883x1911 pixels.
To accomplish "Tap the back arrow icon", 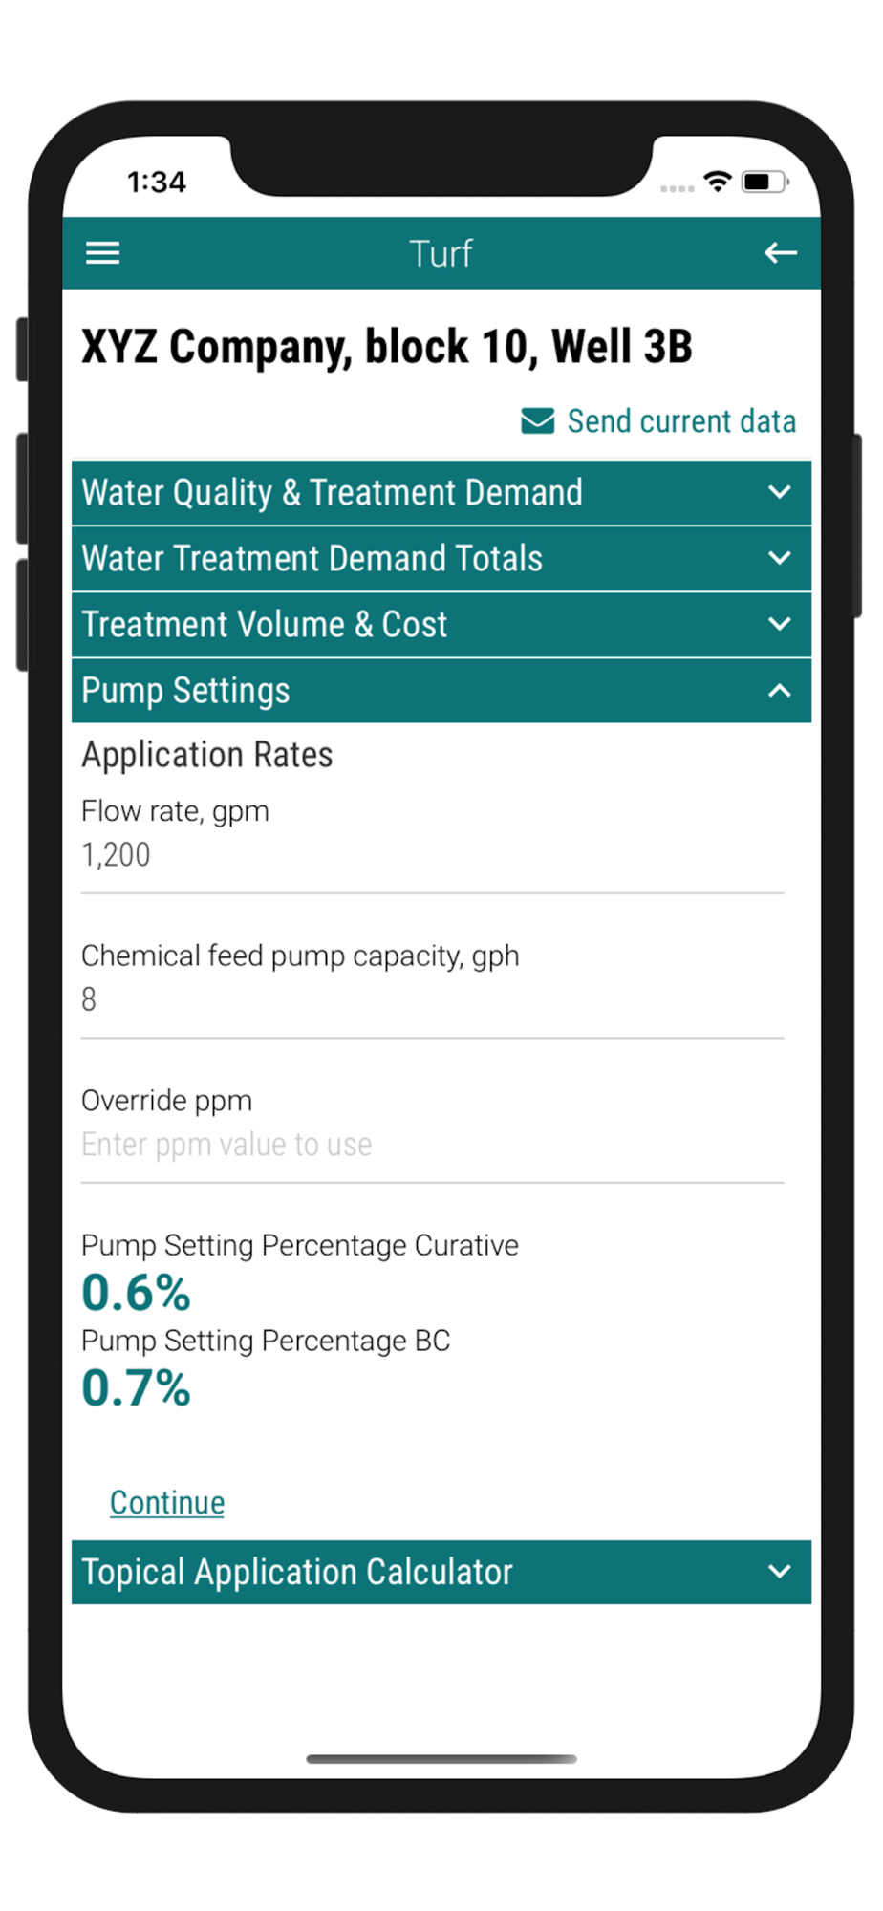I will click(x=780, y=253).
